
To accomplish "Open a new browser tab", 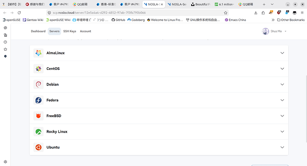I will coord(264,4).
